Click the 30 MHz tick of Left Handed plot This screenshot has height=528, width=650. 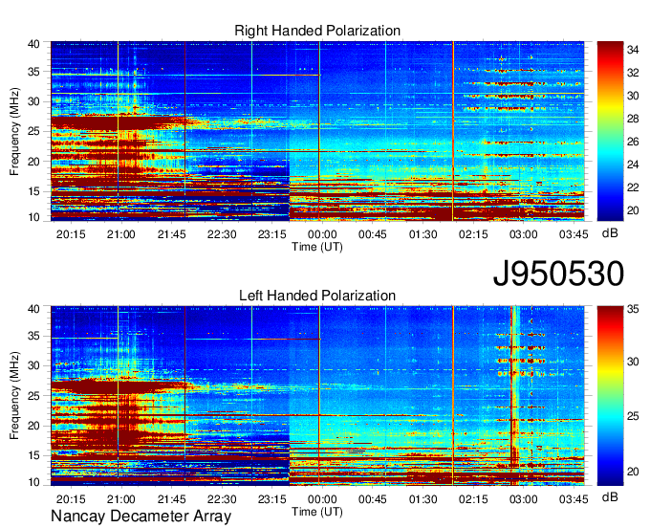coord(33,365)
